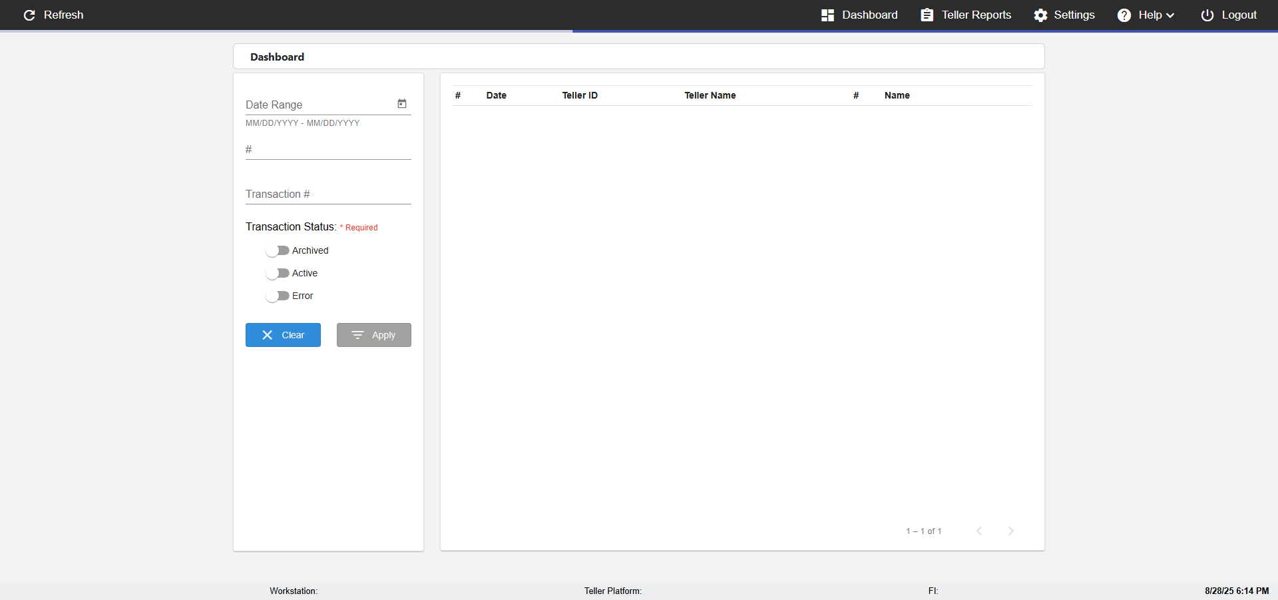Open Dashboard from the top navigation bar
Viewport: 1278px width, 600px height.
coord(859,15)
